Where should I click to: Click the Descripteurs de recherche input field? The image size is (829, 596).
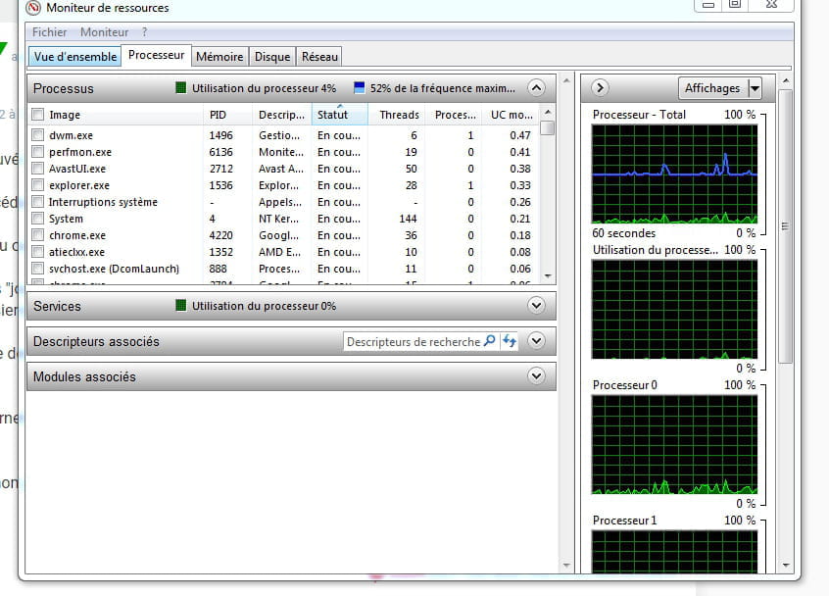414,342
